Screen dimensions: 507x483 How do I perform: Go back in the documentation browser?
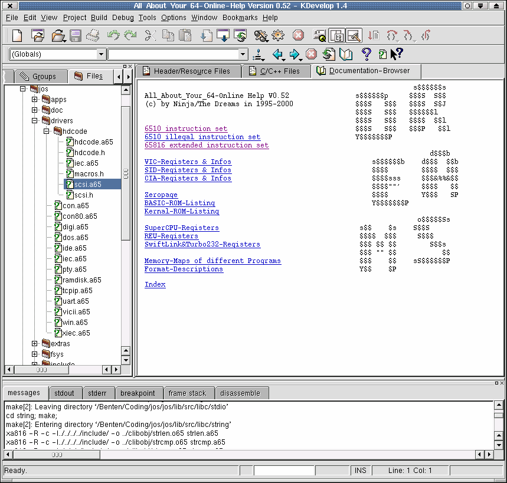(x=278, y=54)
